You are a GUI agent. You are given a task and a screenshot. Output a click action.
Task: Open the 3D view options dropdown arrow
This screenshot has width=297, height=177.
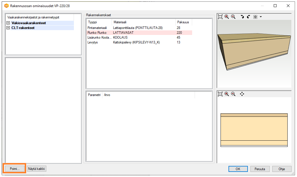point(261,17)
